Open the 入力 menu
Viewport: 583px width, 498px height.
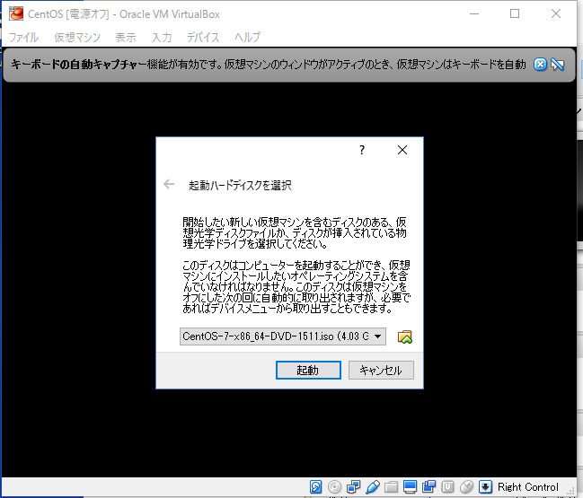[162, 37]
